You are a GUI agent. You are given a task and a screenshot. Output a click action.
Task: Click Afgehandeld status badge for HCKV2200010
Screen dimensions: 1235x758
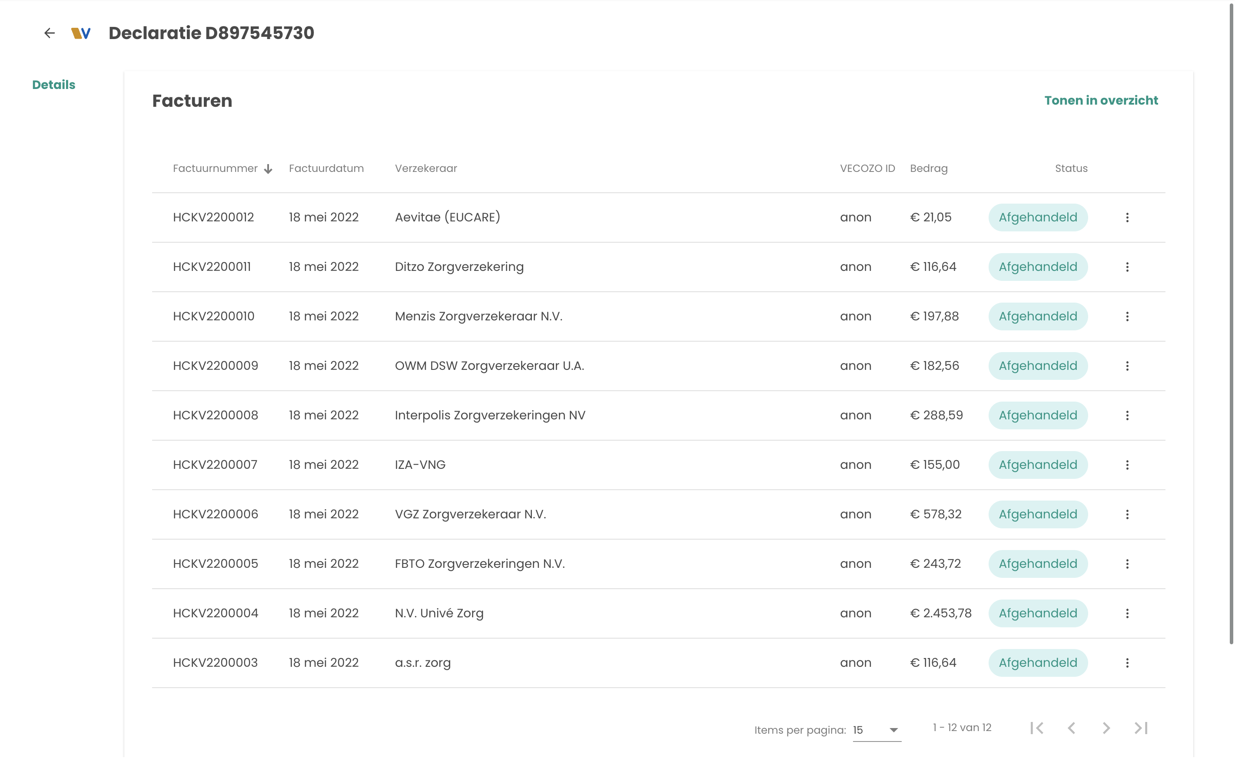1037,316
